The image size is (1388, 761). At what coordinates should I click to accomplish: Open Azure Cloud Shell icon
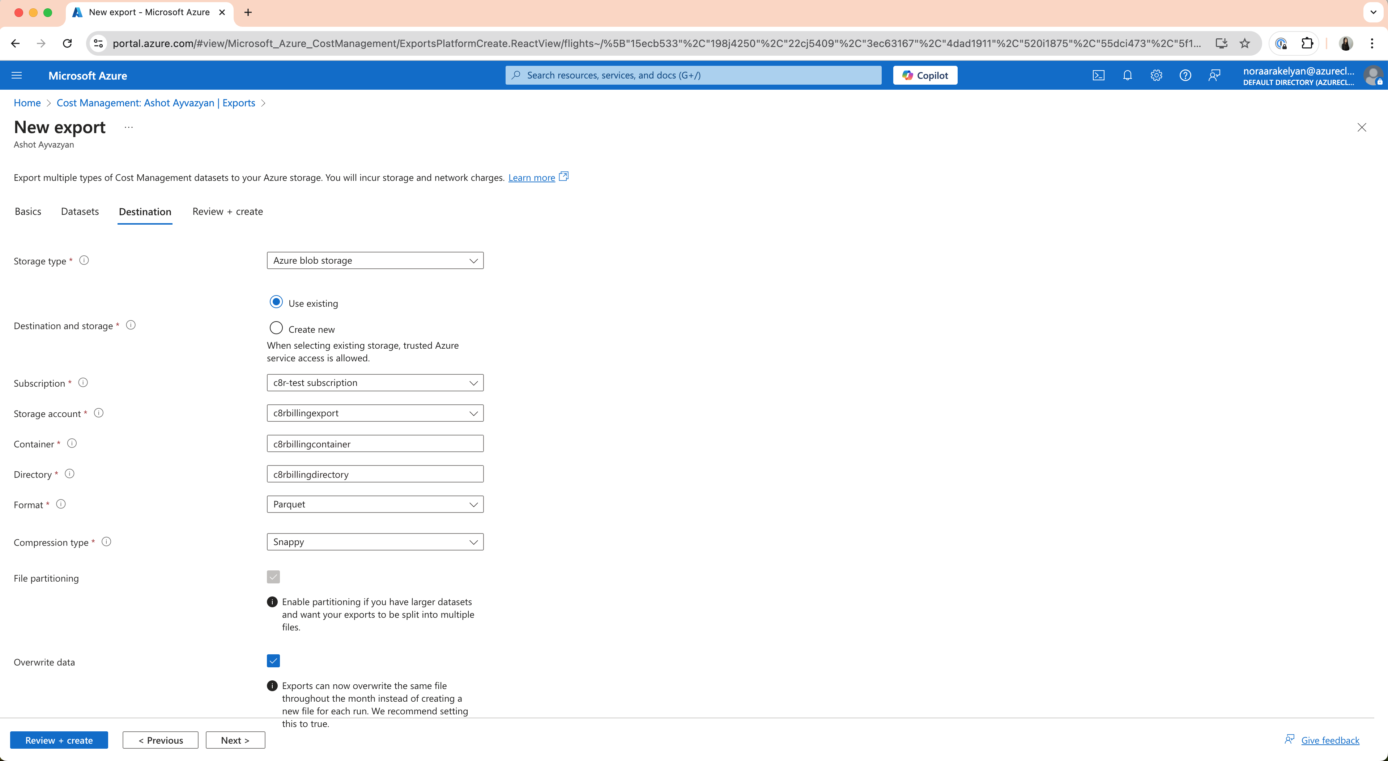point(1098,76)
